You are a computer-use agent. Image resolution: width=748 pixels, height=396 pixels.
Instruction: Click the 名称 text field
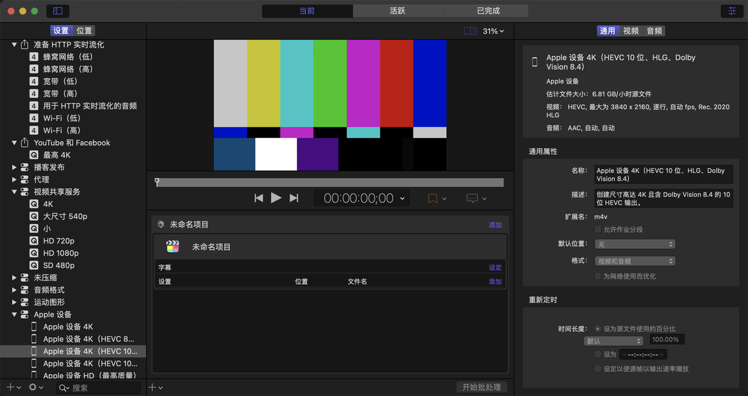663,174
